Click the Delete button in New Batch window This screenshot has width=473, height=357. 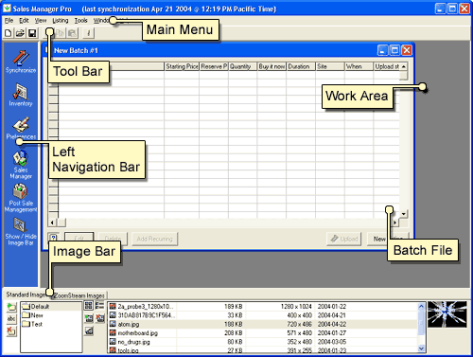pyautogui.click(x=113, y=239)
